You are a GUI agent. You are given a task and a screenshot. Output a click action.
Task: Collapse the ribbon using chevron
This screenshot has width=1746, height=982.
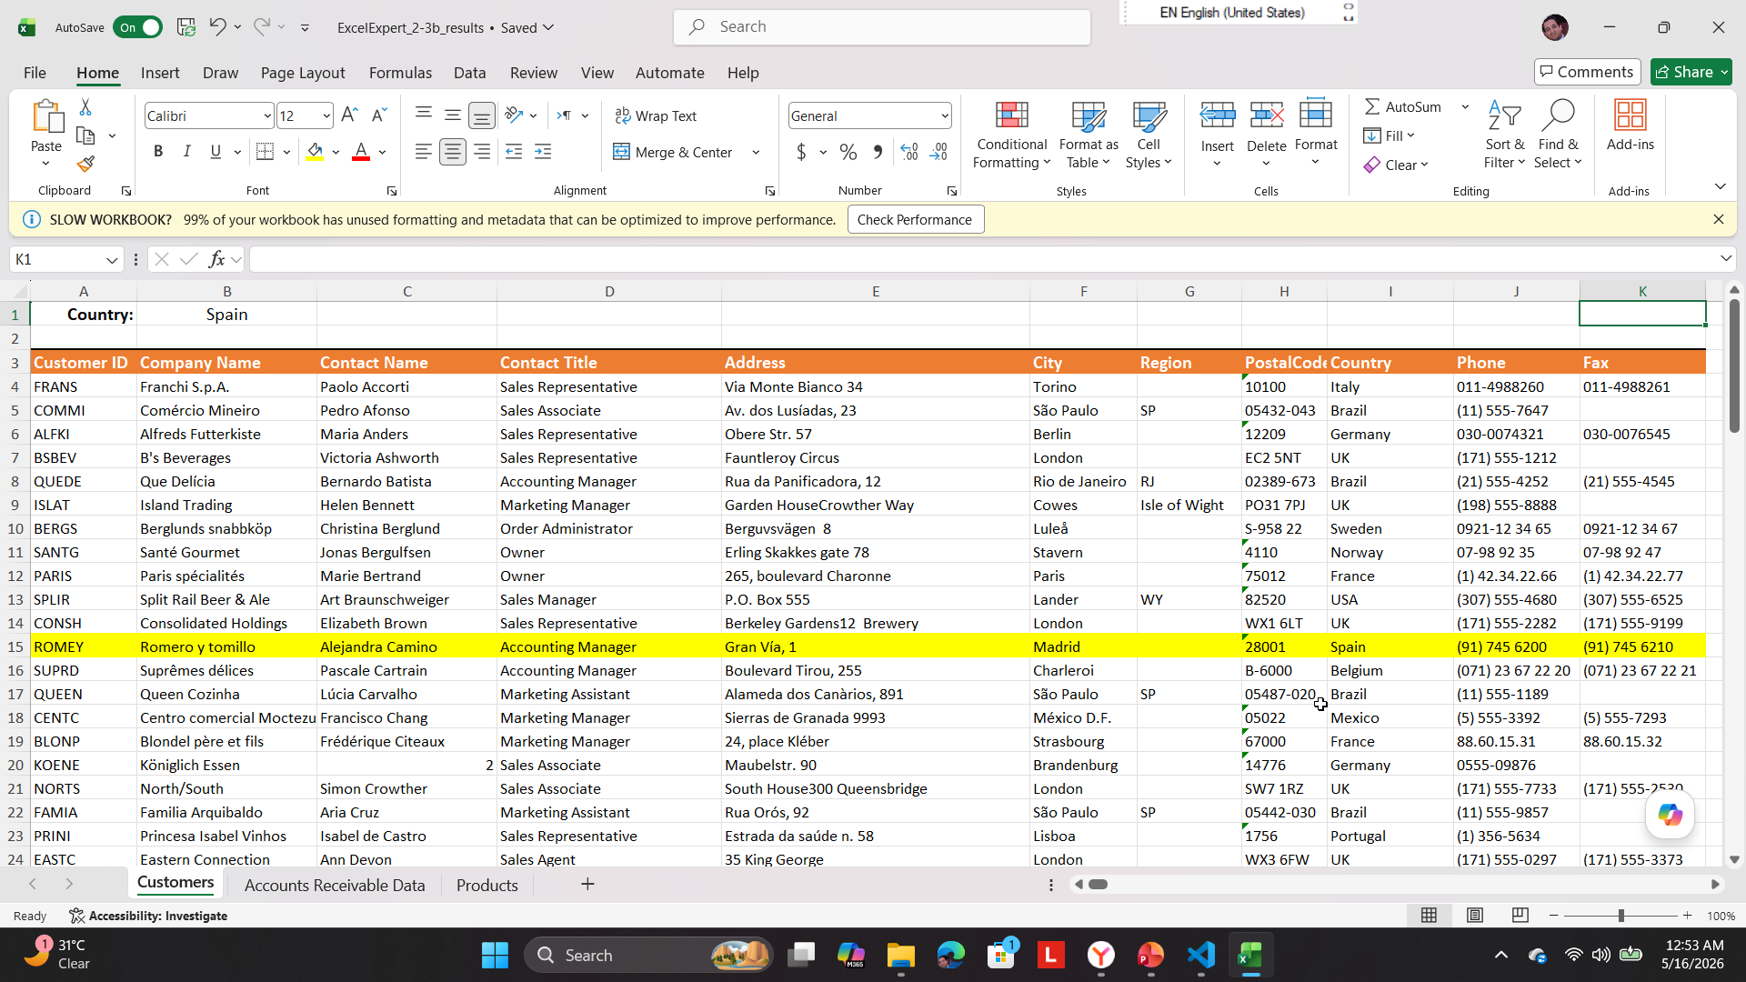(1720, 186)
